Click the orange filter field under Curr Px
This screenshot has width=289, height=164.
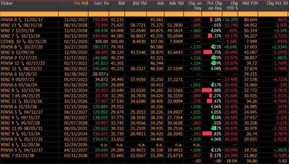click(99, 14)
